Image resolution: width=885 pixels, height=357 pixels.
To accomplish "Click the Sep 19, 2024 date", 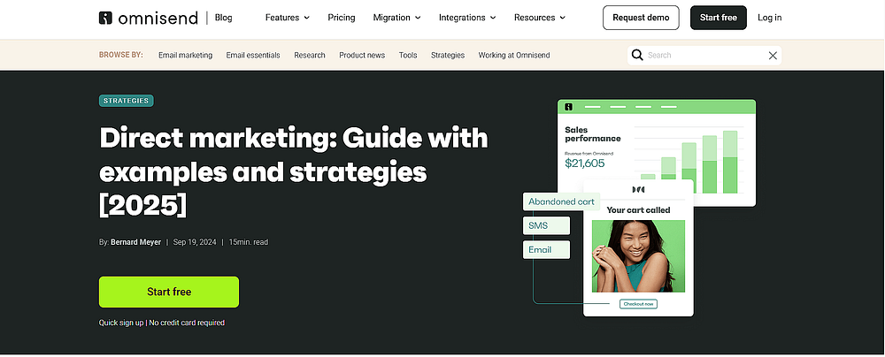I will (195, 242).
